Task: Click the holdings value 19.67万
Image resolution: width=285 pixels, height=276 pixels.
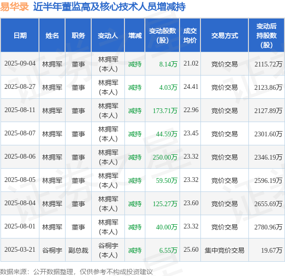Action: [x=272, y=250]
